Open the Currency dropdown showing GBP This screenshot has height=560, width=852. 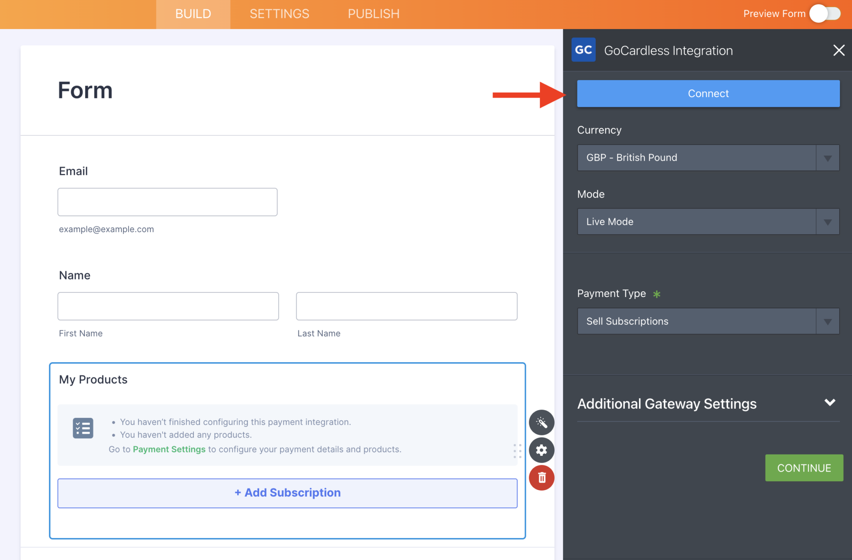point(707,157)
